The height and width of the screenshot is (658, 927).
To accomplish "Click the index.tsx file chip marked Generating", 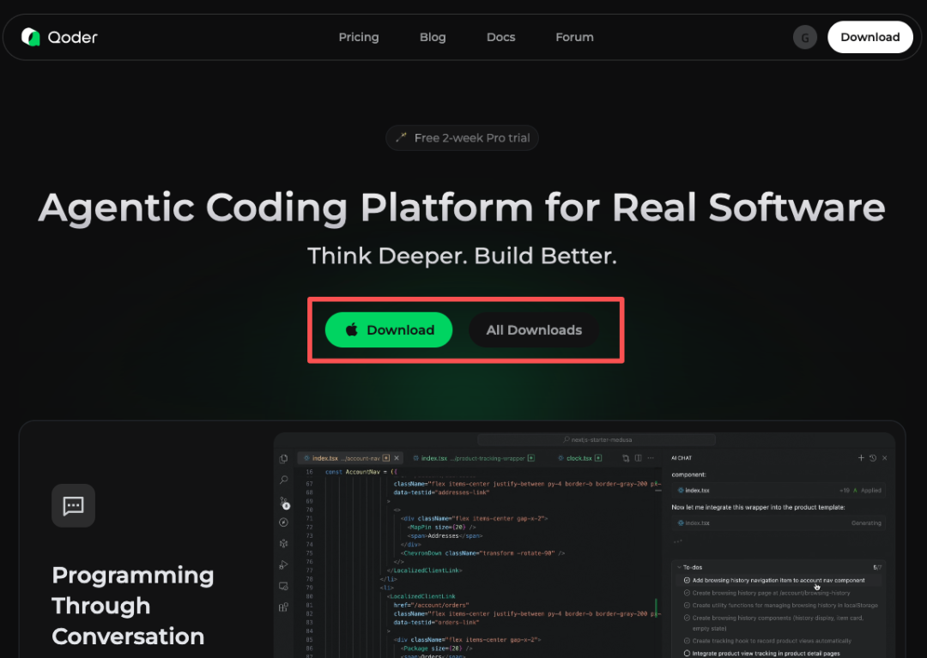I will (779, 522).
